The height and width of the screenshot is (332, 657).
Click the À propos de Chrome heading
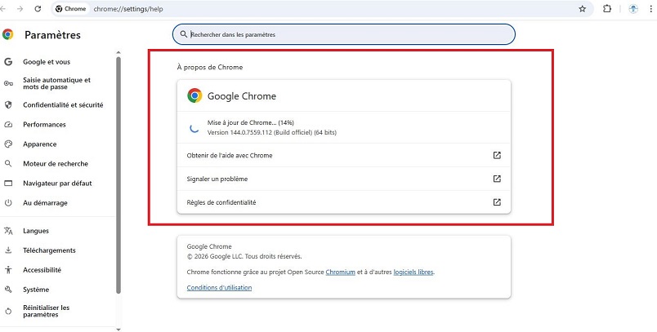tap(209, 67)
